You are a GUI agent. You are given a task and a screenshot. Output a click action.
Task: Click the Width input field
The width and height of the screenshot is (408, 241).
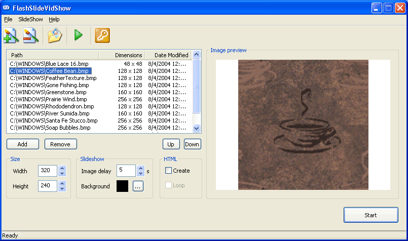(47, 171)
